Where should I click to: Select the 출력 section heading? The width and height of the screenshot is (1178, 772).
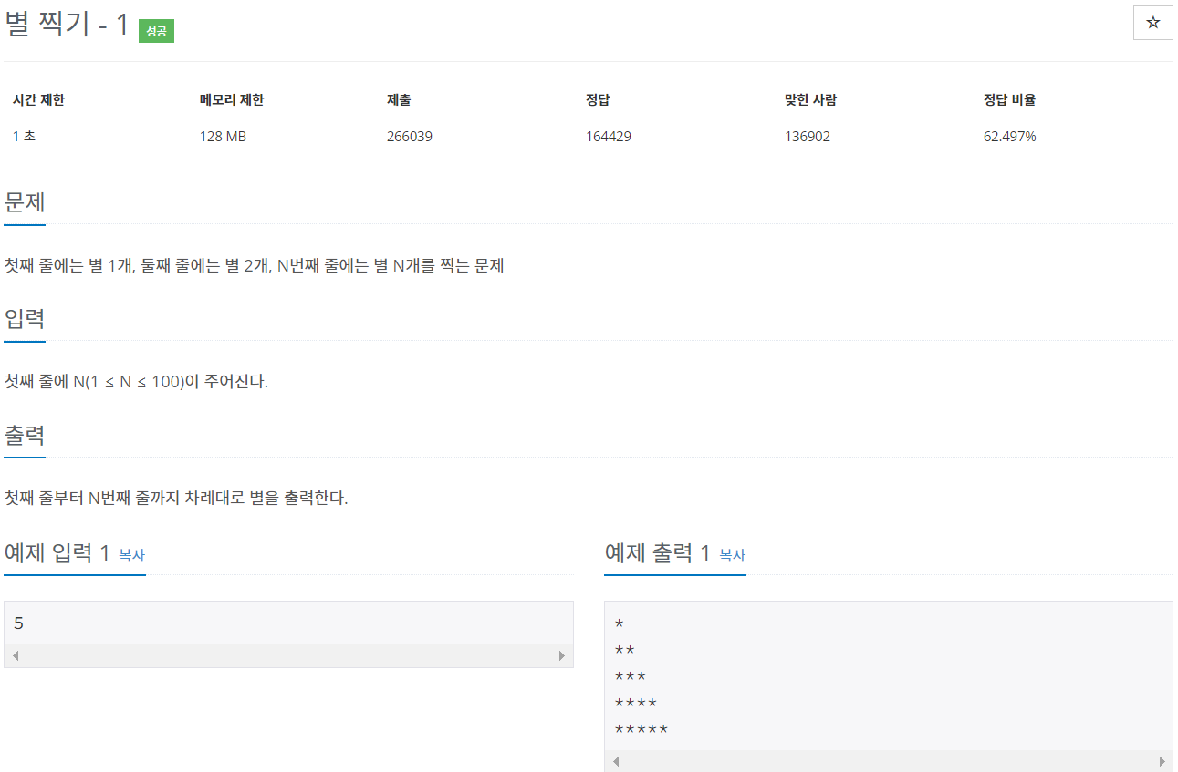click(24, 436)
